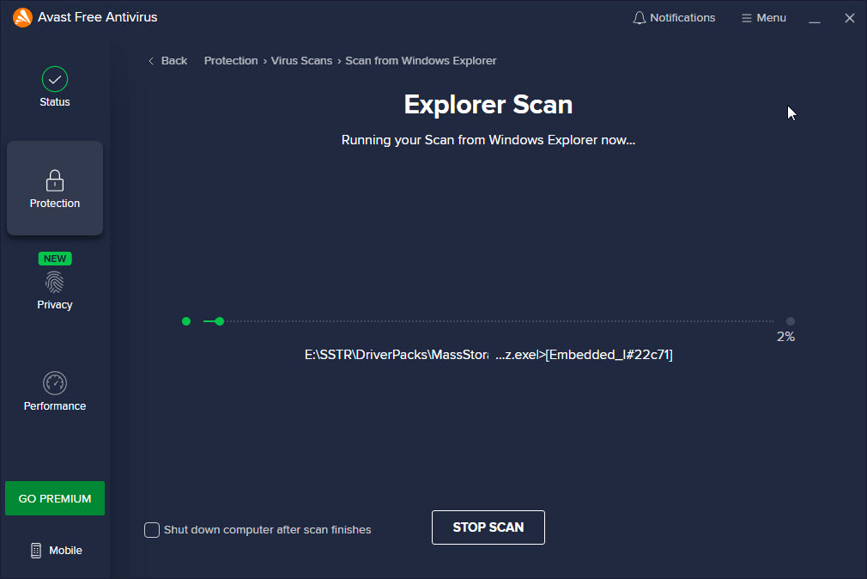
Task: Select the Privacy fingerprint icon
Action: (x=54, y=282)
